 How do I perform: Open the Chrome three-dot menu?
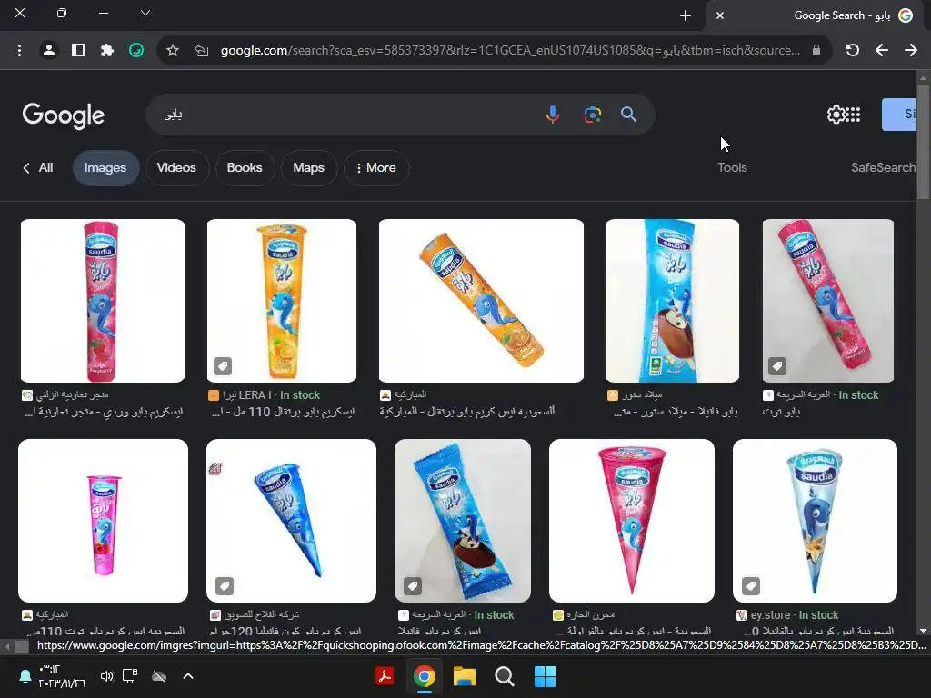(x=20, y=51)
